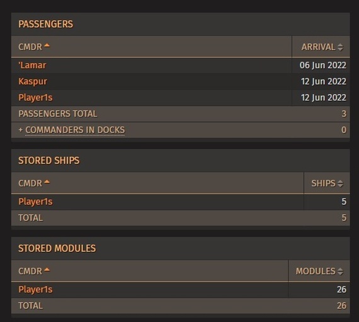Open commander Kaspur profile link
Image resolution: width=359 pixels, height=322 pixels.
pyautogui.click(x=33, y=81)
